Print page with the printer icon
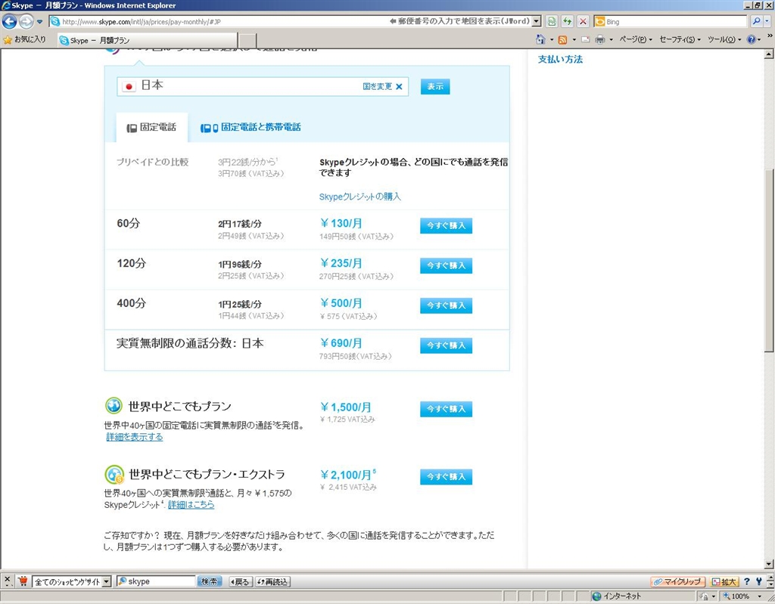Viewport: 775px width, 604px height. click(600, 39)
